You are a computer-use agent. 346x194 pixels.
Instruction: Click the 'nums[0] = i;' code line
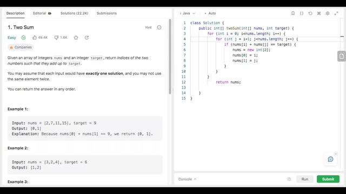pos(245,55)
